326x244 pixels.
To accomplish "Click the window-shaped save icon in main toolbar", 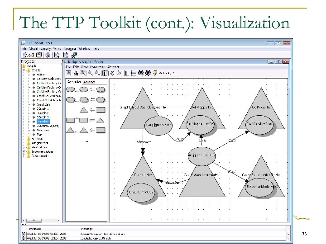I will 39,55.
